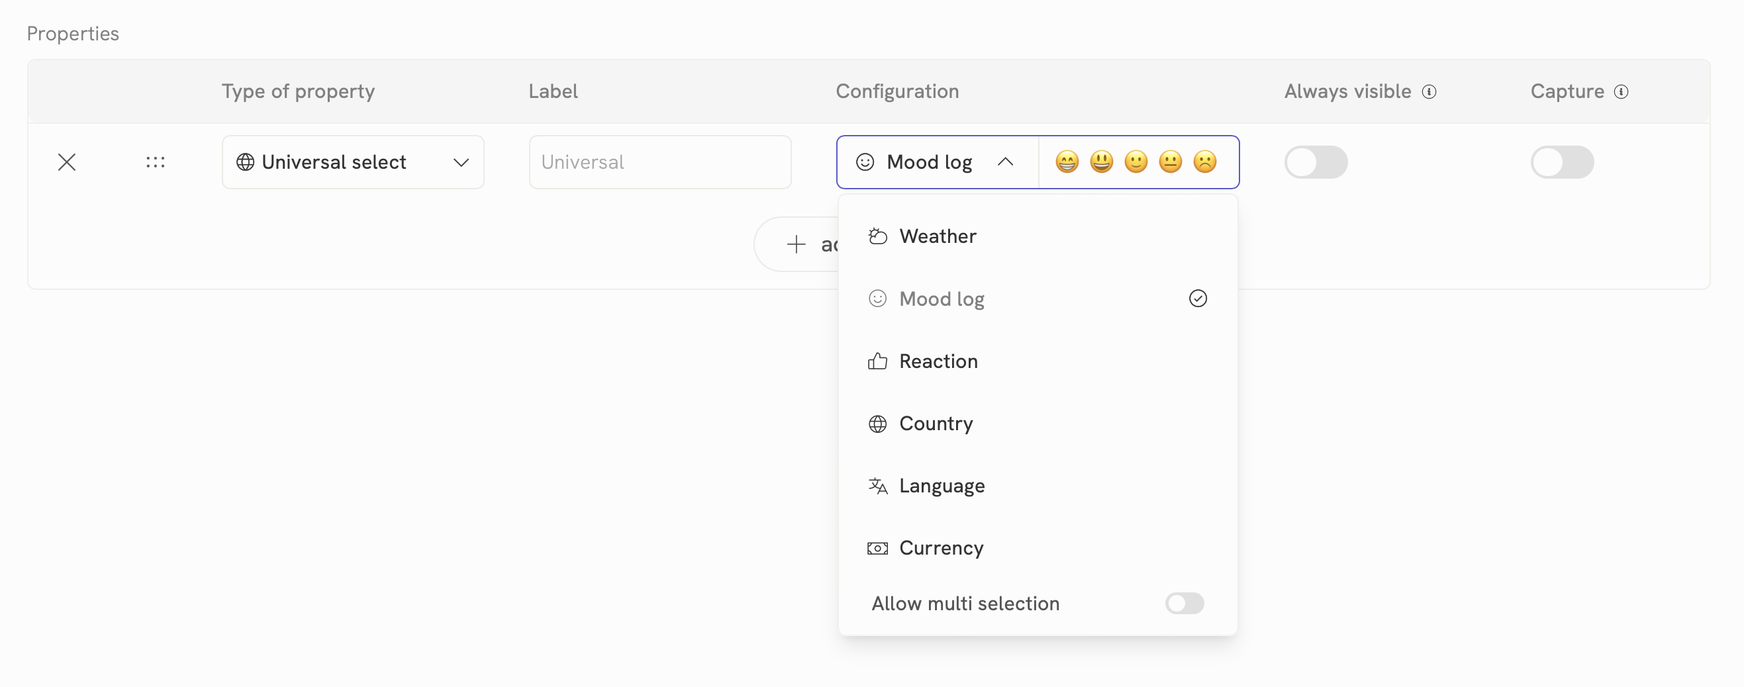
Task: Choose the Currency option
Action: click(x=940, y=547)
